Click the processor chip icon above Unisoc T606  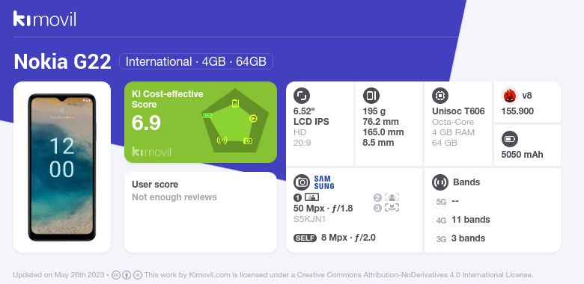coord(440,96)
